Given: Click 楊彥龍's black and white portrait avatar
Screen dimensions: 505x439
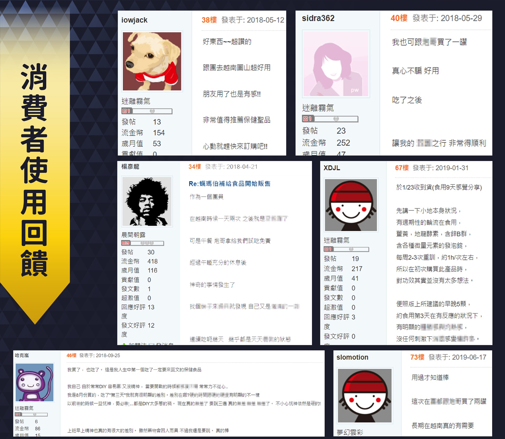Looking at the screenshot, I should coord(147,201).
